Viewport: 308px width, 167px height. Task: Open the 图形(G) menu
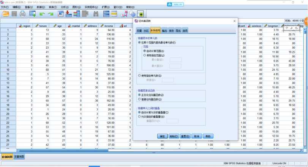[x=77, y=7]
